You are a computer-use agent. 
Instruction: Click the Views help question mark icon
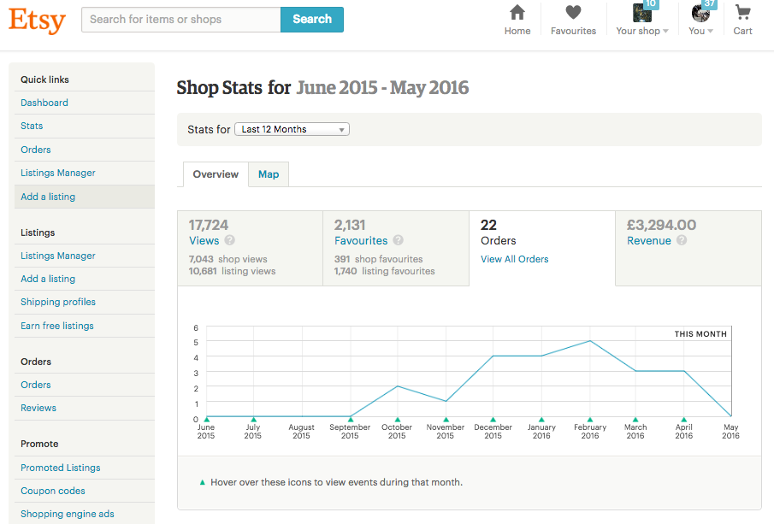coord(230,241)
